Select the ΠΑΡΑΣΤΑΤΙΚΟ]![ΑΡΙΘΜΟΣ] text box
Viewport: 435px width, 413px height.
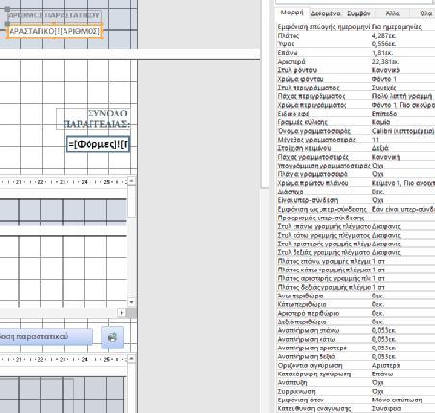click(55, 31)
